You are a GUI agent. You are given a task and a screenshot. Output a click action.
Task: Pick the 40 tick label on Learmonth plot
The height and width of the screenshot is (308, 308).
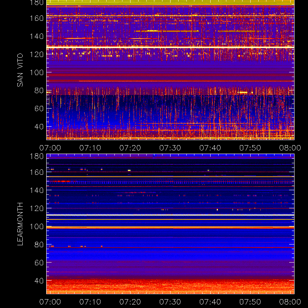[x=39, y=281]
